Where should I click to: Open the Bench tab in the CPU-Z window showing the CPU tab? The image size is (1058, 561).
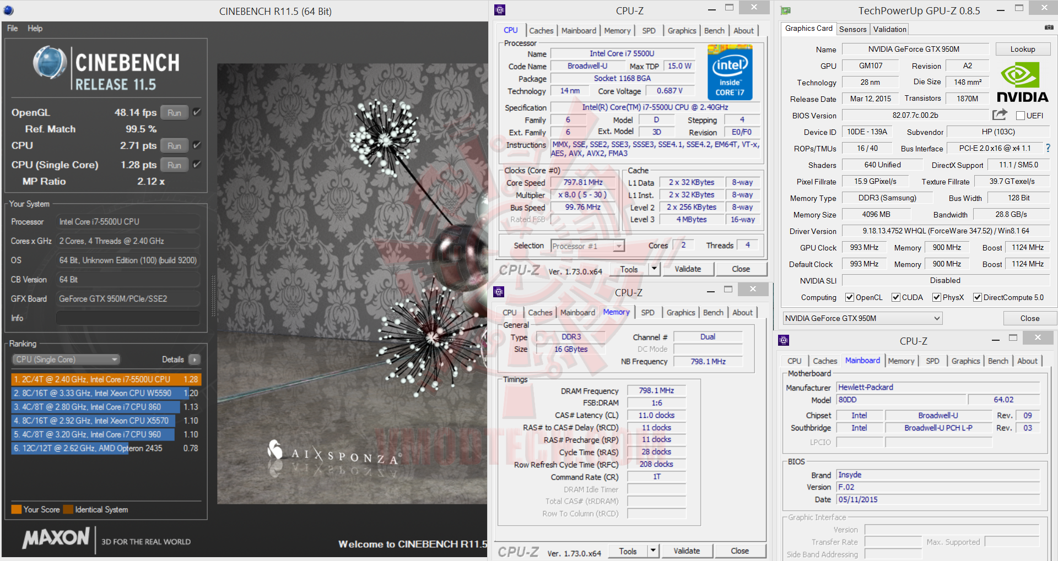tap(714, 31)
